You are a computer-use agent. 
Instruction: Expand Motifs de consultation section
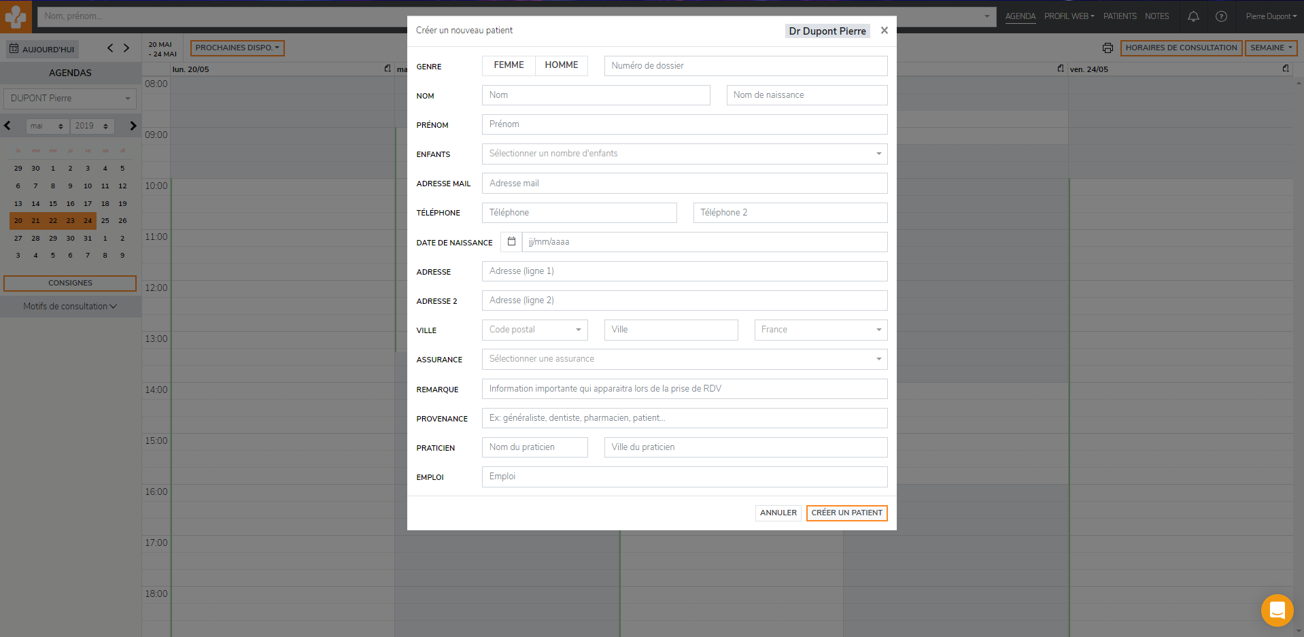[70, 307]
